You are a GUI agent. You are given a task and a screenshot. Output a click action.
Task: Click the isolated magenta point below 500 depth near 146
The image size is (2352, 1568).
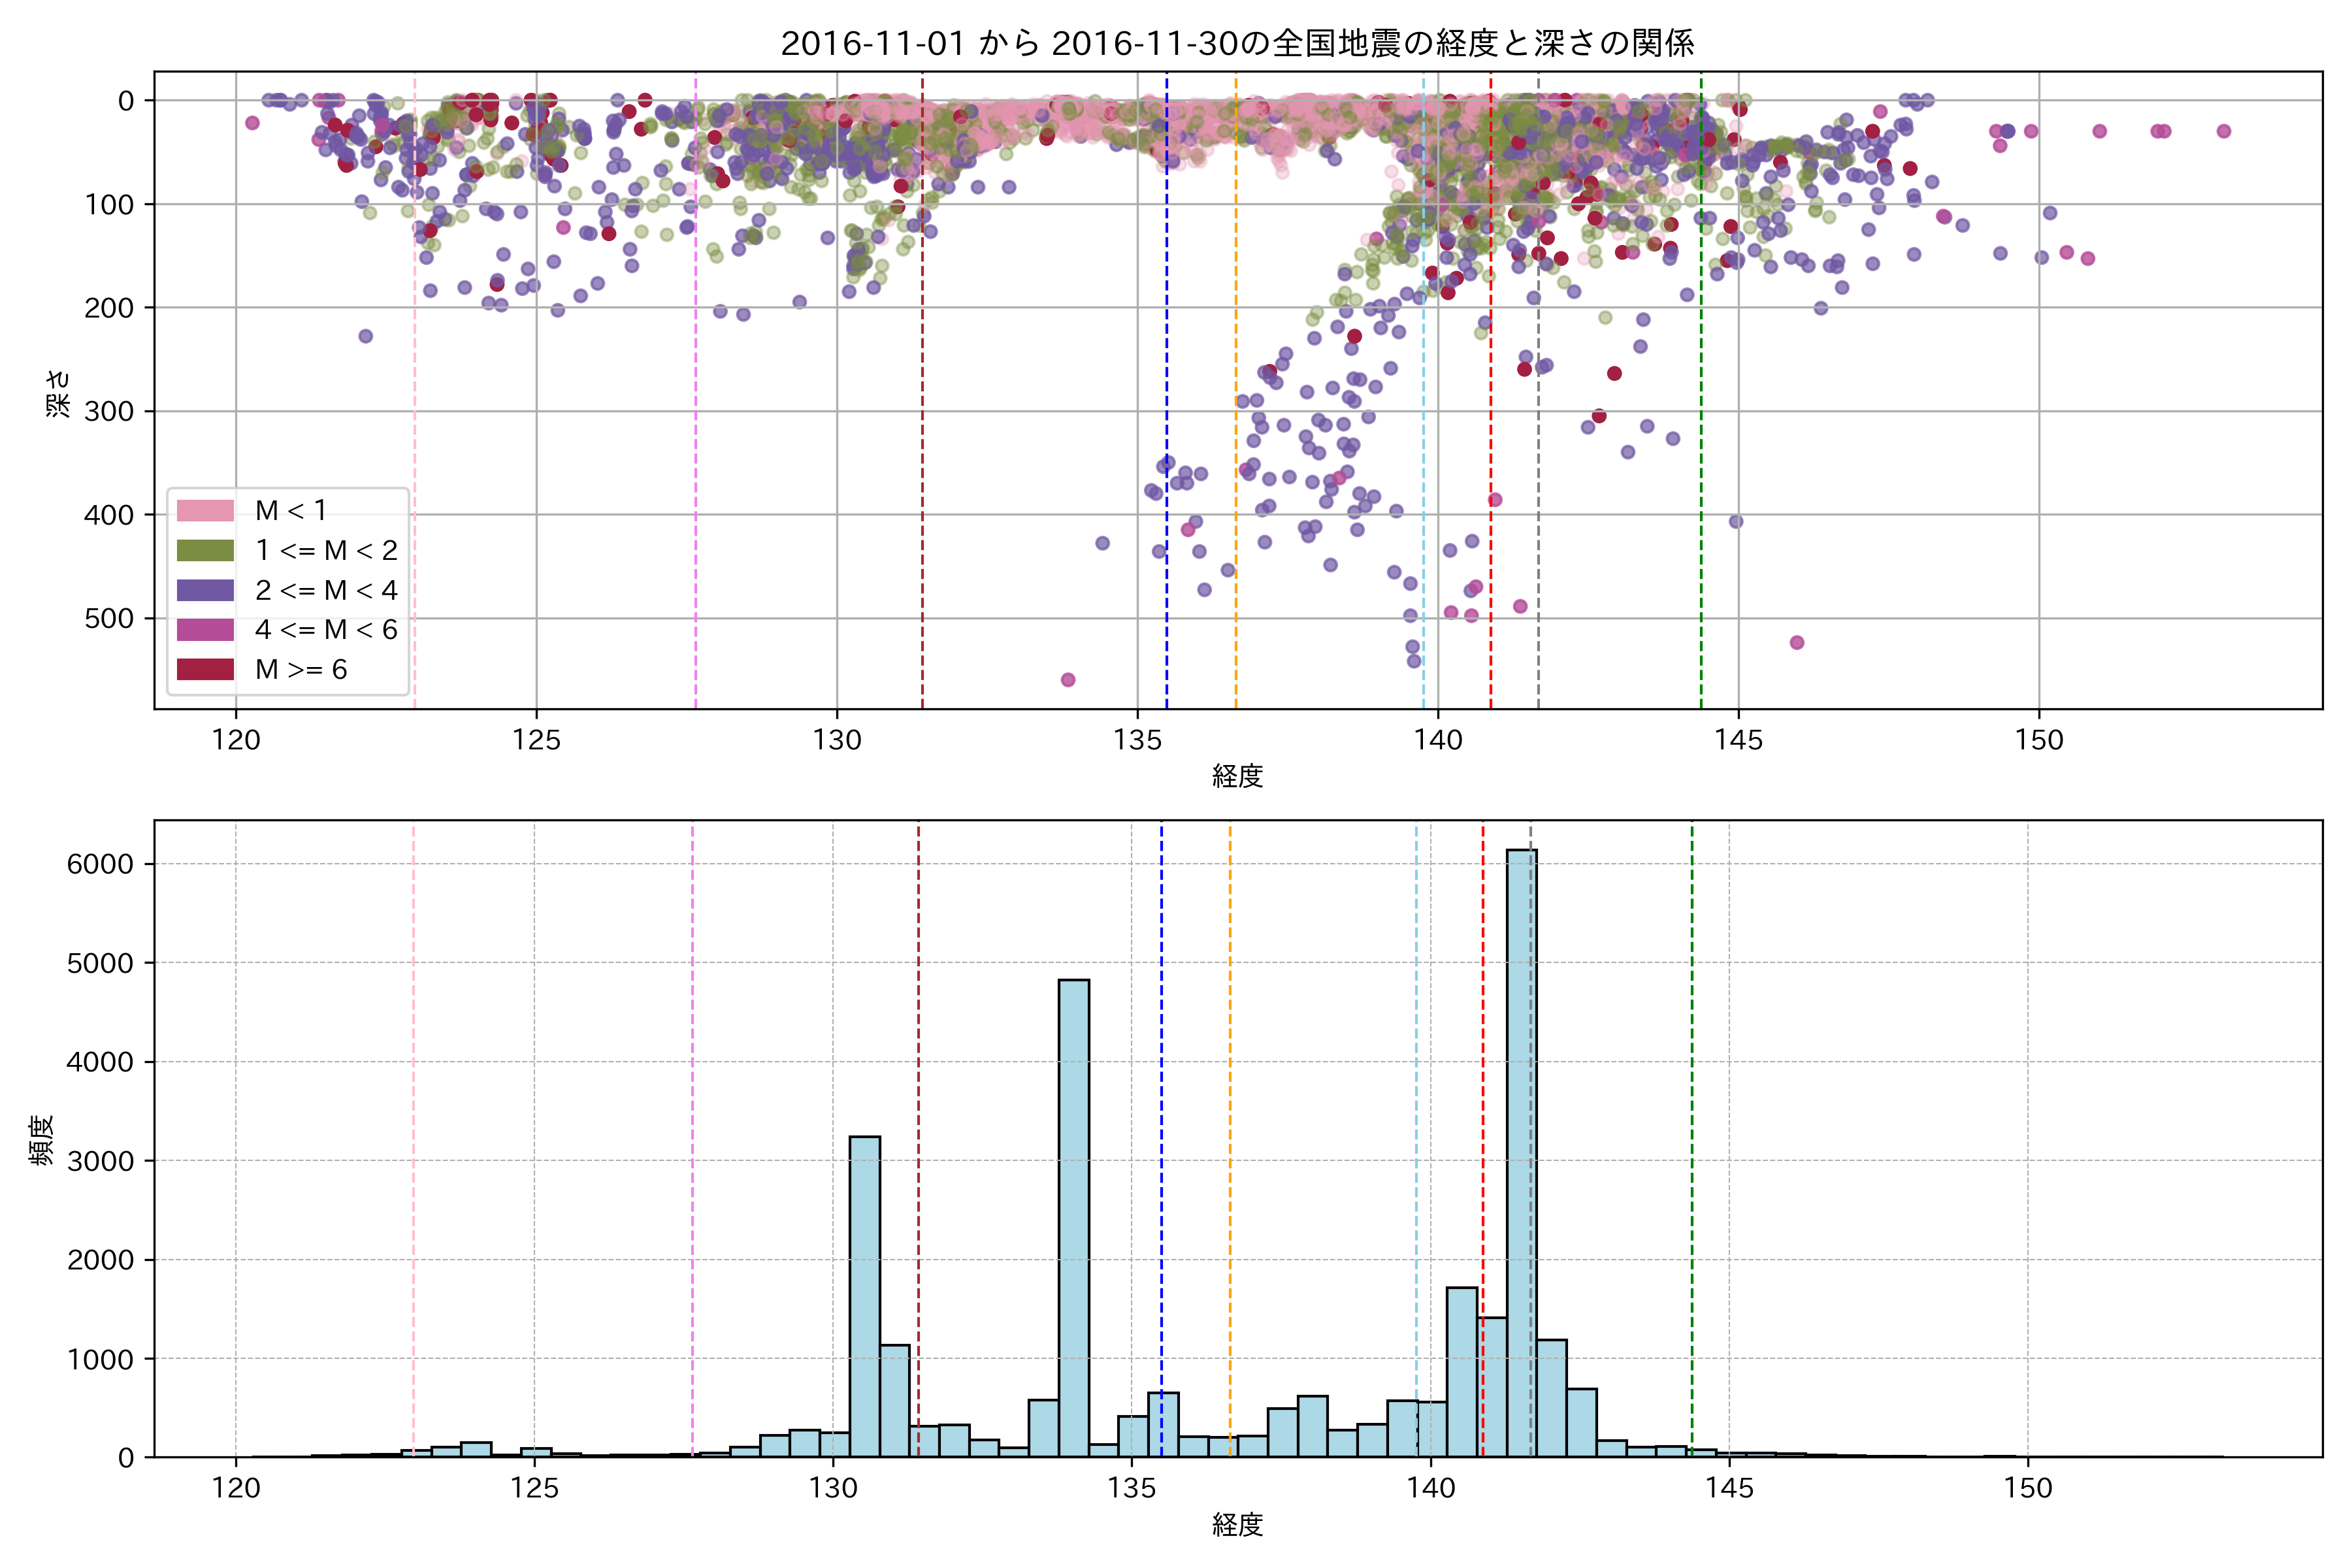(x=1797, y=642)
